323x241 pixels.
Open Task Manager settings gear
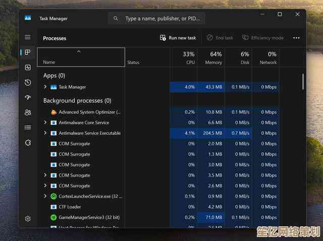pyautogui.click(x=28, y=219)
